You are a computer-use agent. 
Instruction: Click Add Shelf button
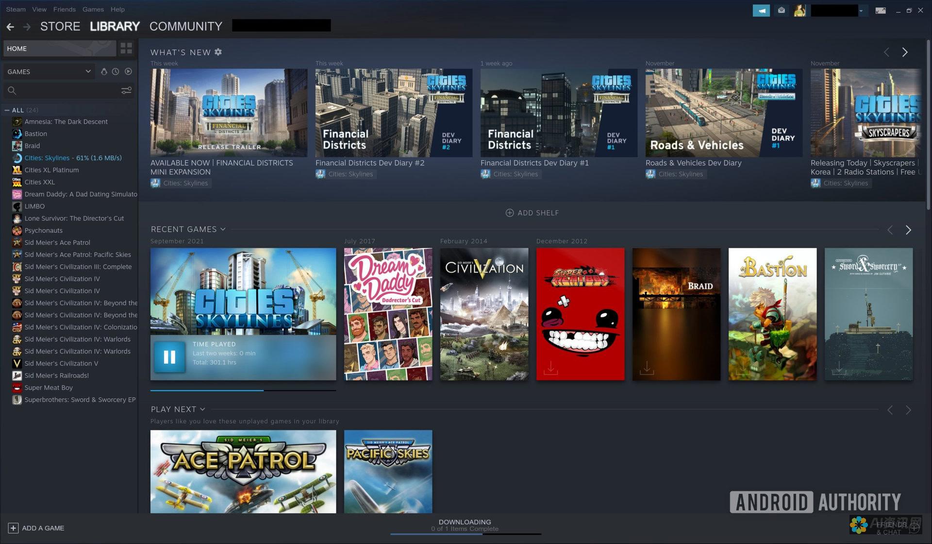[533, 212]
